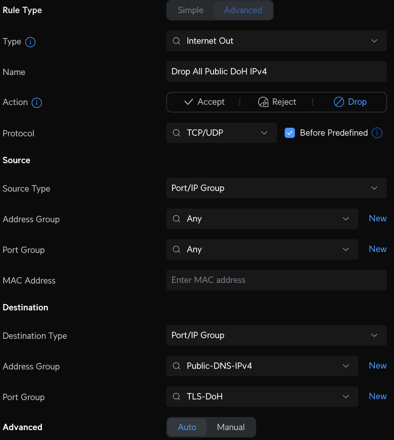Click the info icon next to Type
The height and width of the screenshot is (440, 394).
[30, 42]
